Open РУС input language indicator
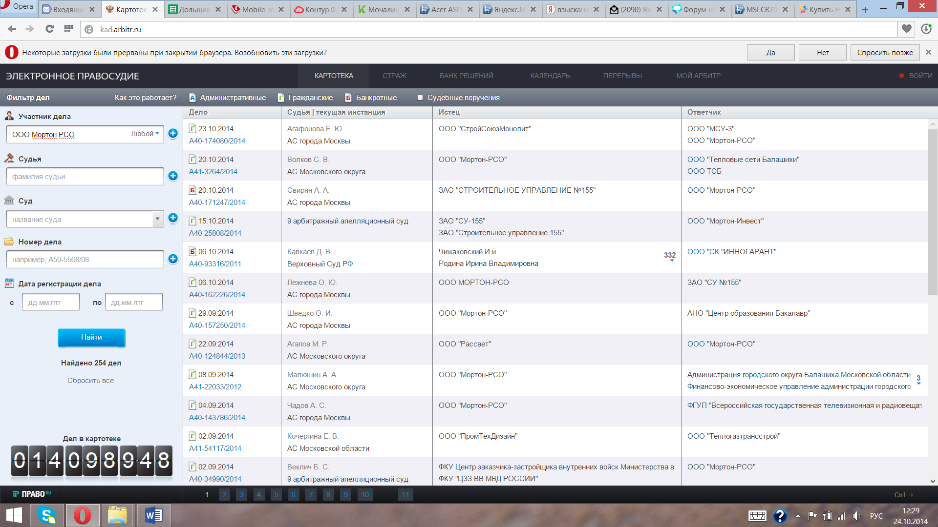The image size is (938, 527). click(x=876, y=516)
